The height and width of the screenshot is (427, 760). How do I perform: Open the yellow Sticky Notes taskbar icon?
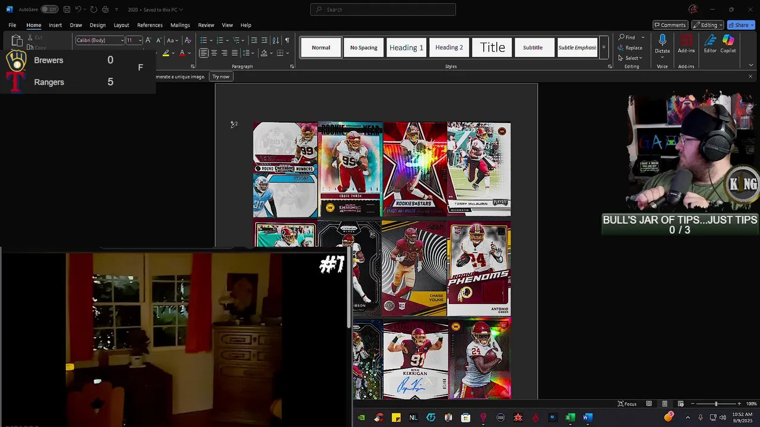point(396,418)
